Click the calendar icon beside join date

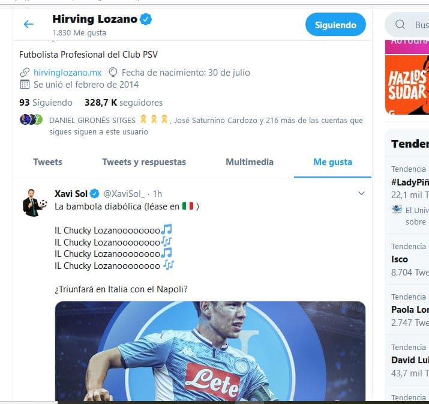click(25, 85)
